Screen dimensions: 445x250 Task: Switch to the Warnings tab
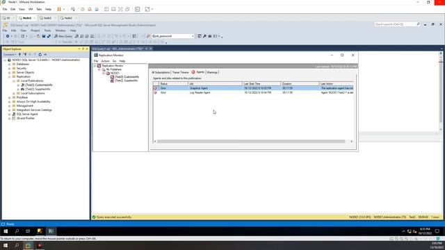pos(212,72)
